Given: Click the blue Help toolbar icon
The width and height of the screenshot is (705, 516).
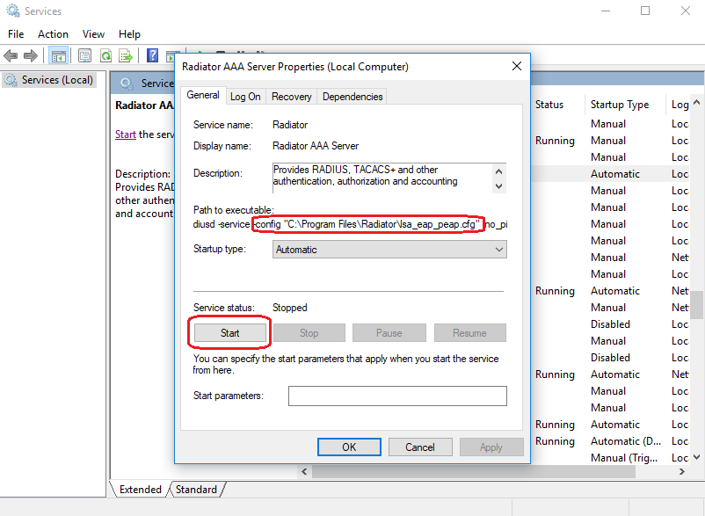Looking at the screenshot, I should coord(152,55).
